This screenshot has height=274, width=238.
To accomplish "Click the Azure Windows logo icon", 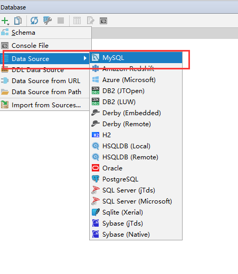I will (x=96, y=80).
